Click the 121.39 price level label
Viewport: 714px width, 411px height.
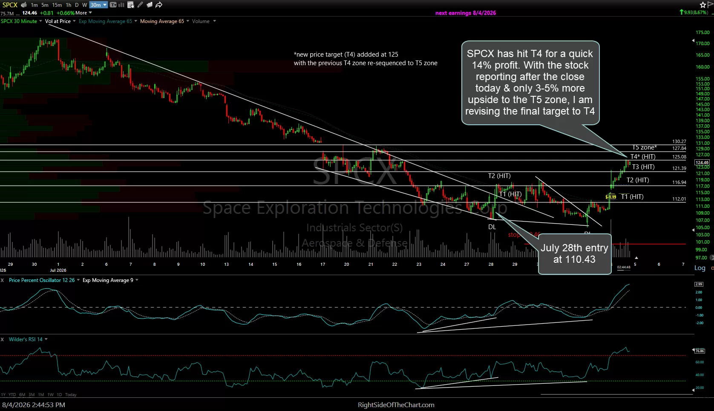pos(679,168)
